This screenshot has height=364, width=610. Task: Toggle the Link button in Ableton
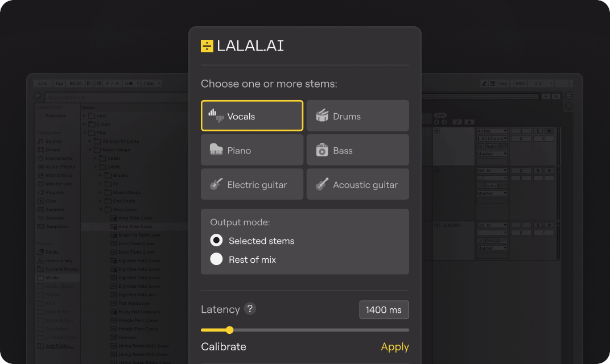coord(43,84)
